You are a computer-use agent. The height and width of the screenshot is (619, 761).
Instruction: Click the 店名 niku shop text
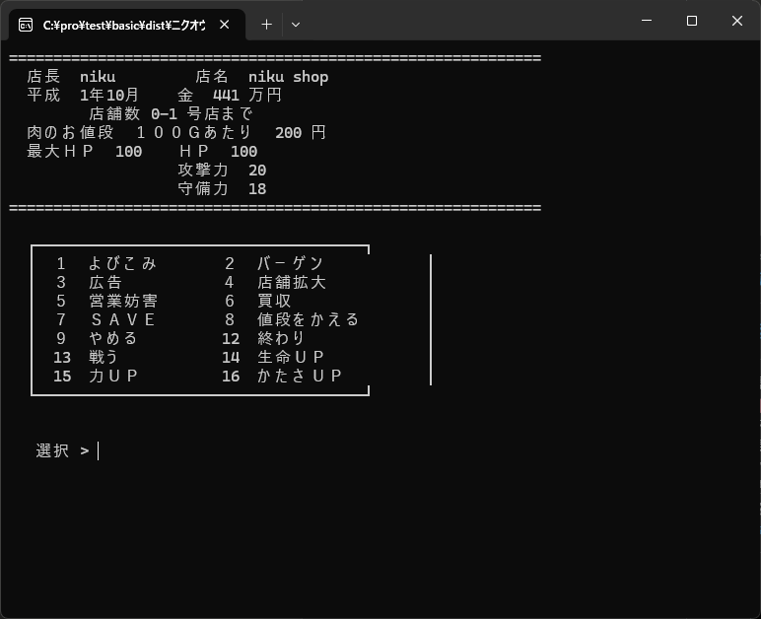pos(262,77)
